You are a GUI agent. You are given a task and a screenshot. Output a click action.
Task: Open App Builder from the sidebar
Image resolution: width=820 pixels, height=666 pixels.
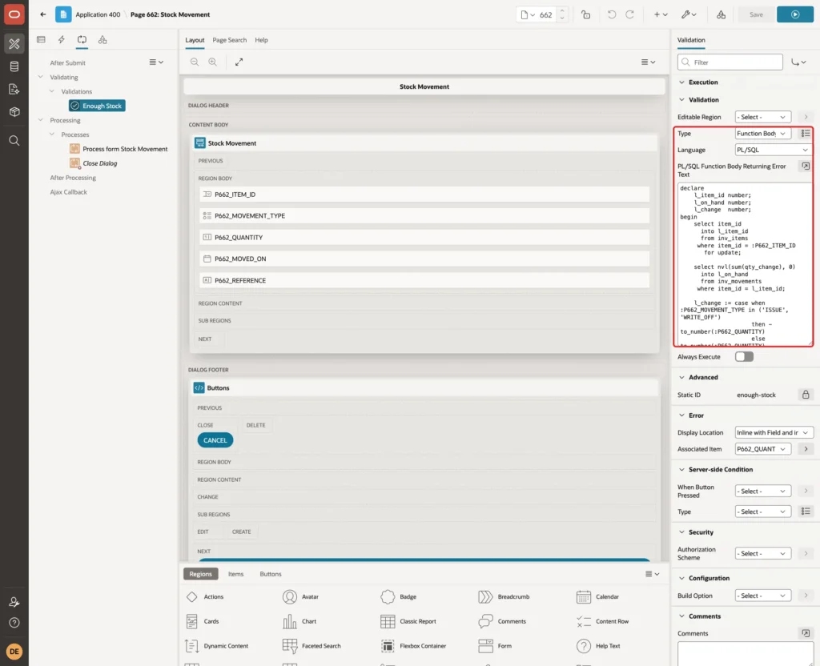tap(14, 43)
